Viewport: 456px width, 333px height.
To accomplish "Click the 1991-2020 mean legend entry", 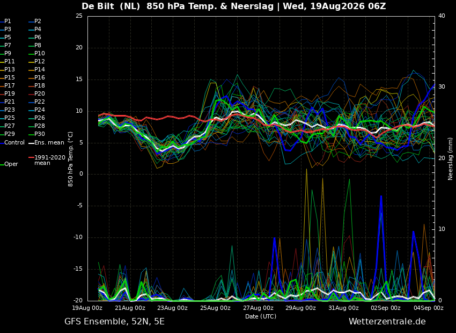I will (x=47, y=161).
